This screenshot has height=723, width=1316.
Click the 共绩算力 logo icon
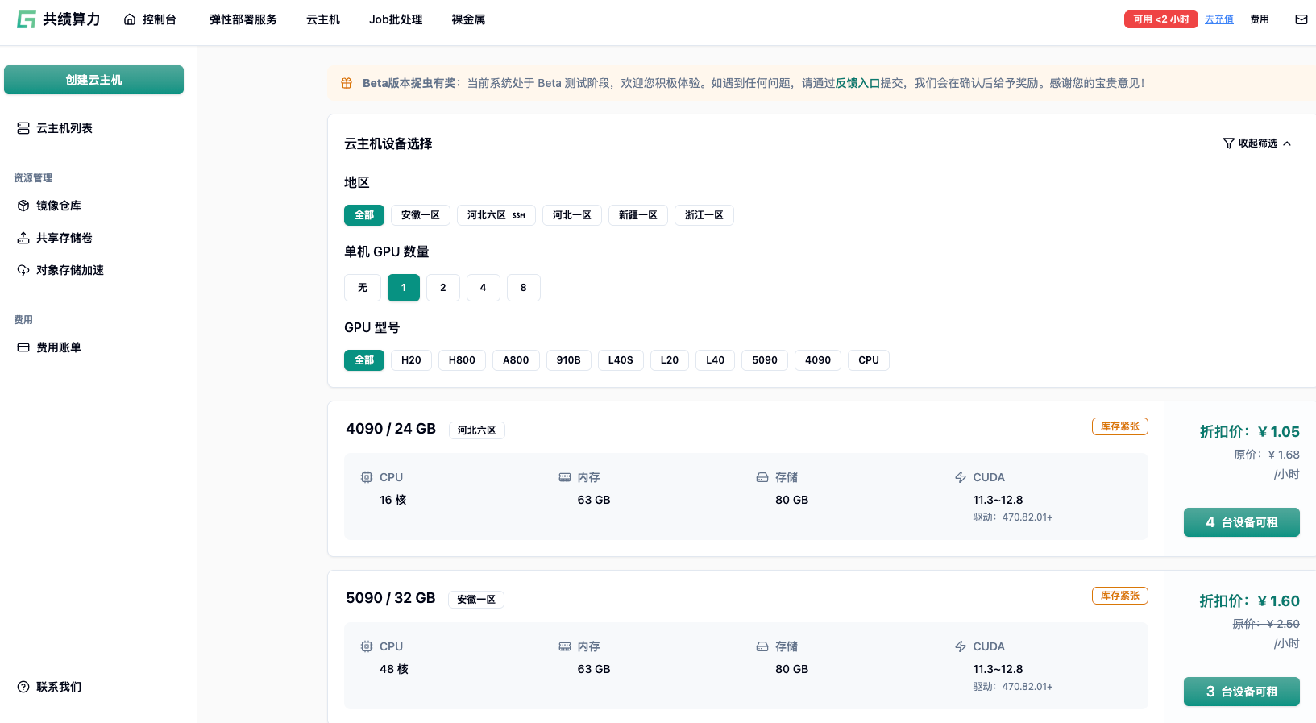27,19
